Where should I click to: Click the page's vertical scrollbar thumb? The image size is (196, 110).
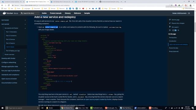pyautogui.click(x=195, y=27)
